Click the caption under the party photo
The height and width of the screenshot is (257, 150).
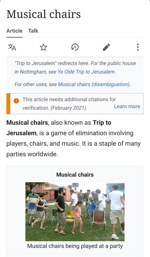coord(75,246)
